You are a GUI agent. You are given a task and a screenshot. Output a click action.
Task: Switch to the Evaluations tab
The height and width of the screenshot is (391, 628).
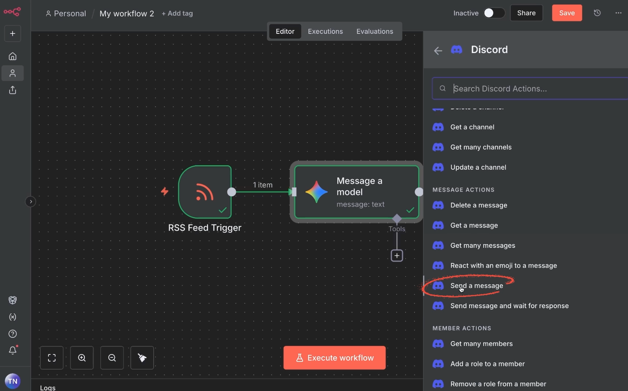[375, 31]
